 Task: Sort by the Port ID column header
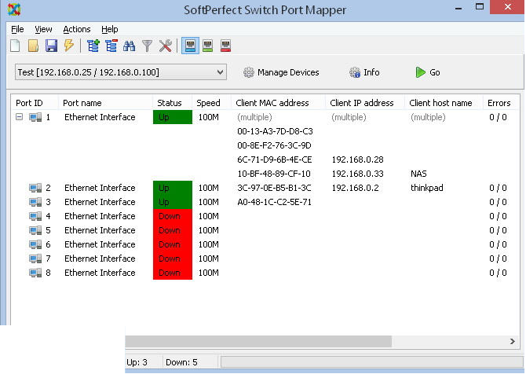[30, 103]
